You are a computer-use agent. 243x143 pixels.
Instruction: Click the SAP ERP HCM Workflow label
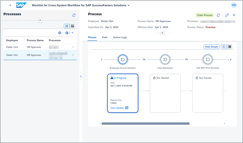tap(208, 68)
